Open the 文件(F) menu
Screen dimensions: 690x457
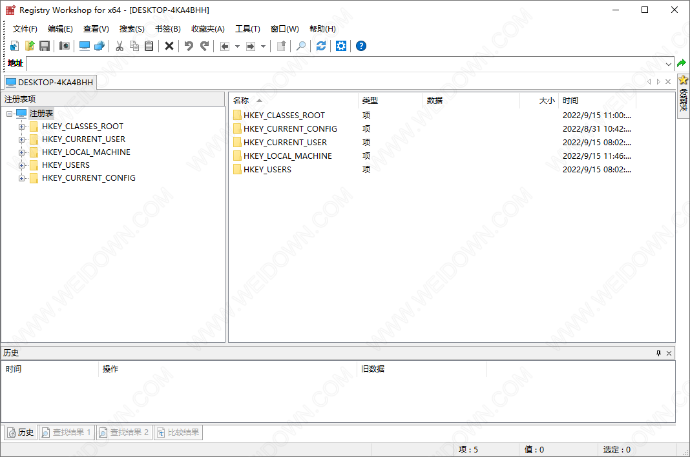(25, 29)
